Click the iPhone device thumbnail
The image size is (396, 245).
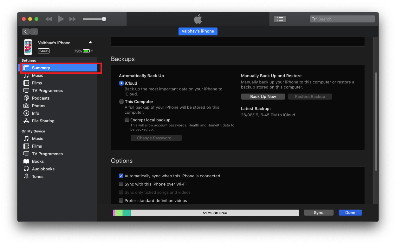(28, 47)
